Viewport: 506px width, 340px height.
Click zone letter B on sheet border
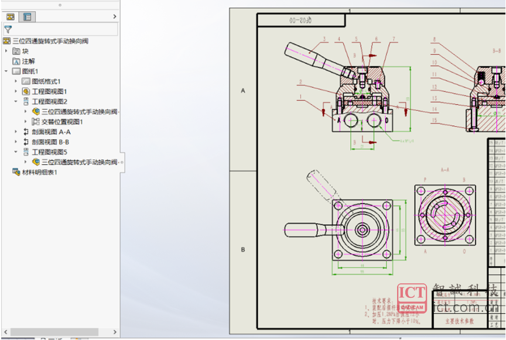tap(243, 250)
